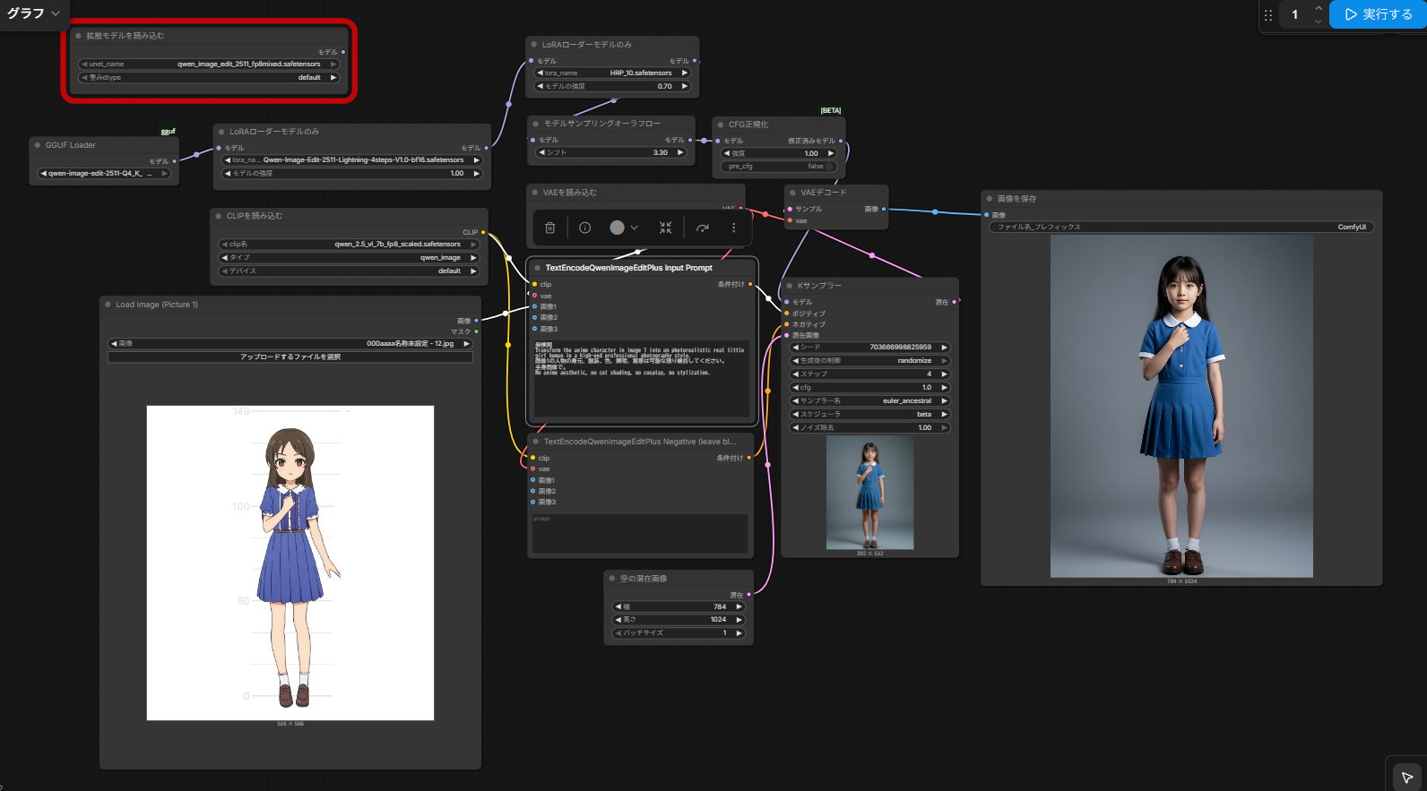Image resolution: width=1427 pixels, height=791 pixels.
Task: Open clip名 combo with qwen_2.5_vl file
Action: click(x=350, y=244)
